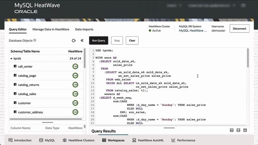Screen dimensions: 258x145
Task: Select the catalog_page table row
Action: coord(46,76)
